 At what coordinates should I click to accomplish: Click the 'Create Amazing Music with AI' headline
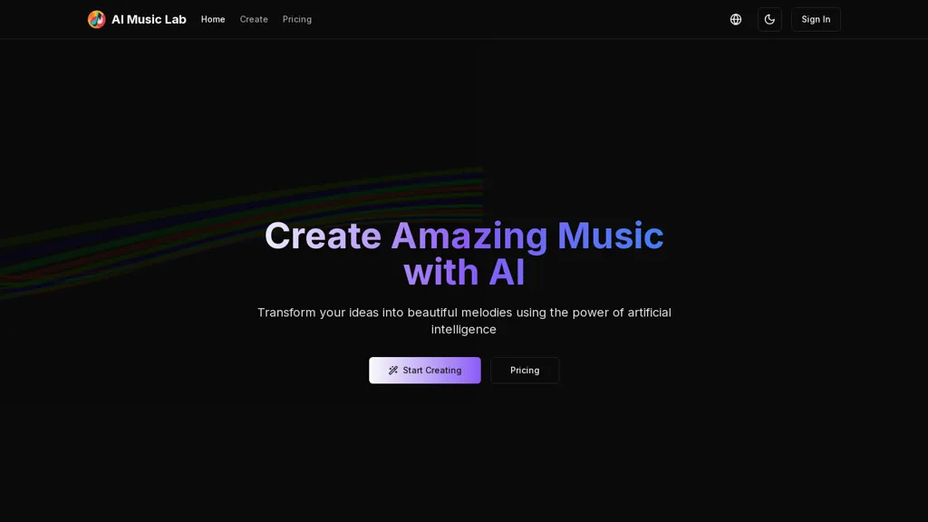pyautogui.click(x=464, y=254)
